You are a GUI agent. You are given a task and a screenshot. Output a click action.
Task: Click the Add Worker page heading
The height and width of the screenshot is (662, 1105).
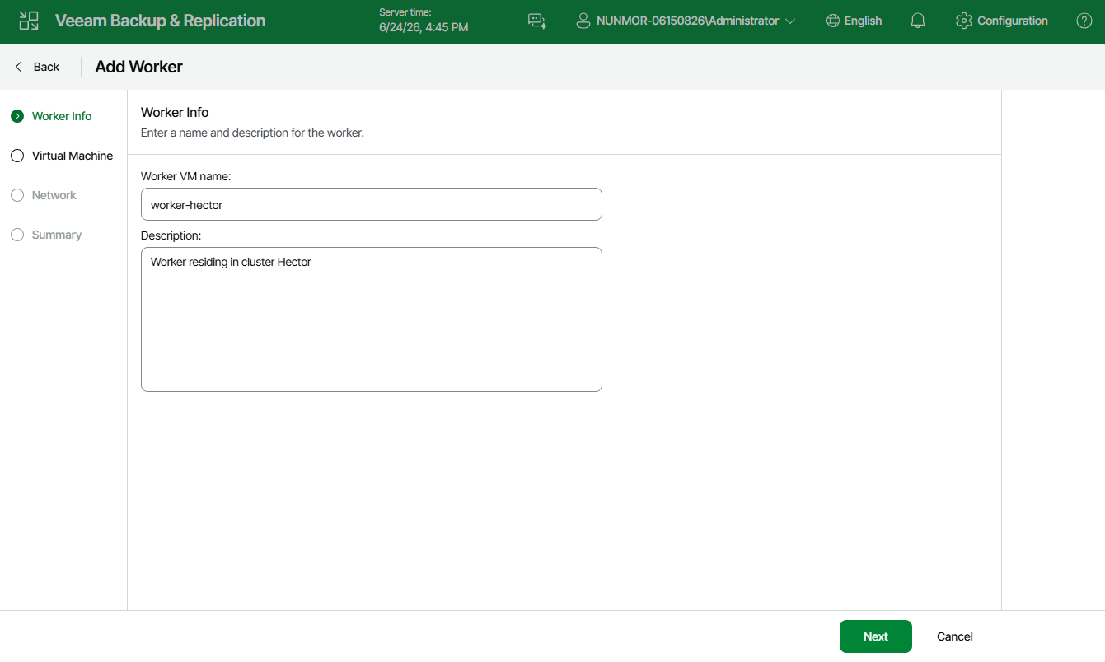[139, 67]
